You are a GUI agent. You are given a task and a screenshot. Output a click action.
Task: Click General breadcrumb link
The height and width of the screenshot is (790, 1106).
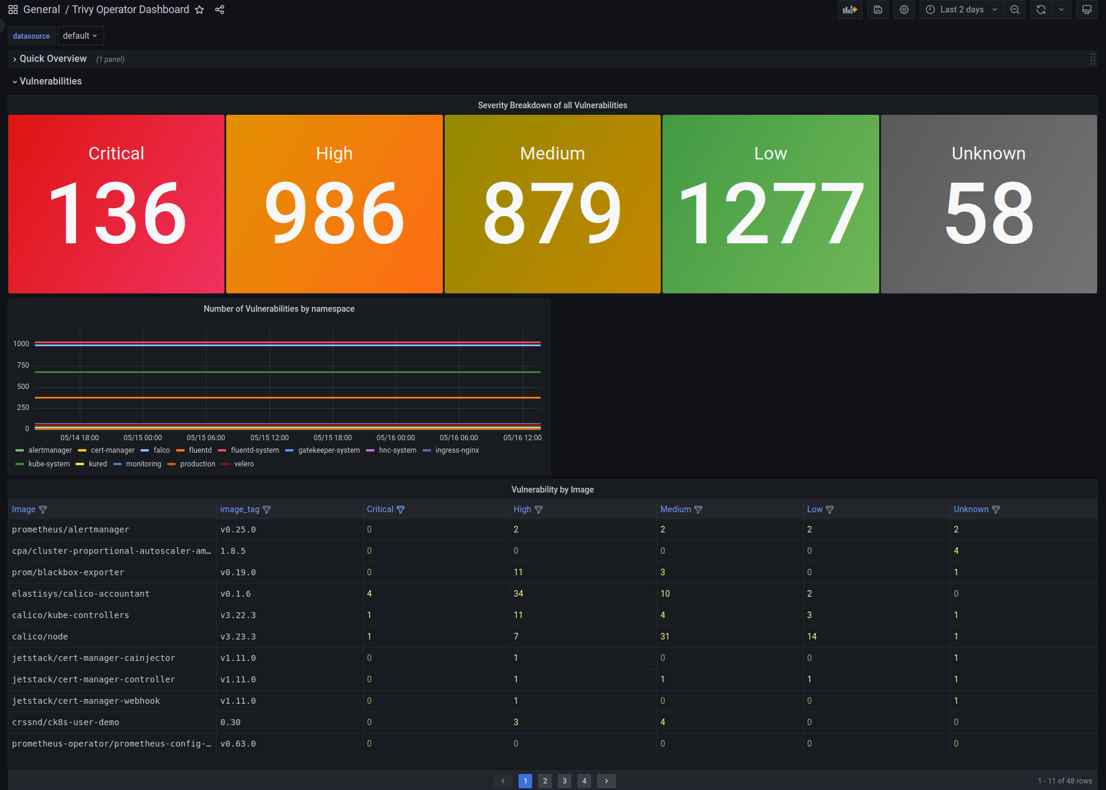click(42, 10)
